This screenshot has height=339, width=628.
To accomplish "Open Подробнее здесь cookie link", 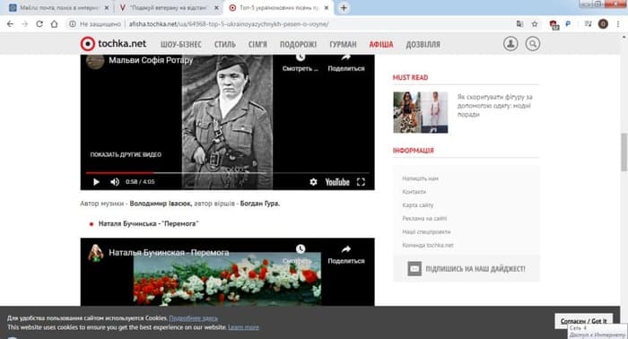I will 193,318.
